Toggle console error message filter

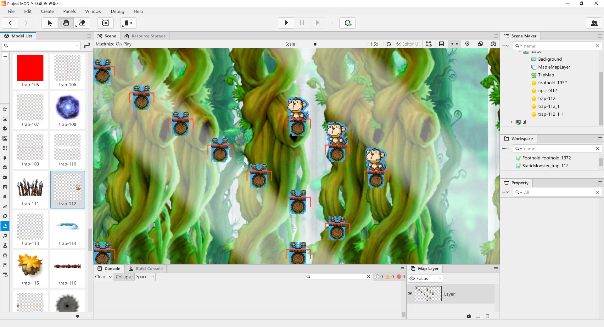pyautogui.click(x=401, y=277)
